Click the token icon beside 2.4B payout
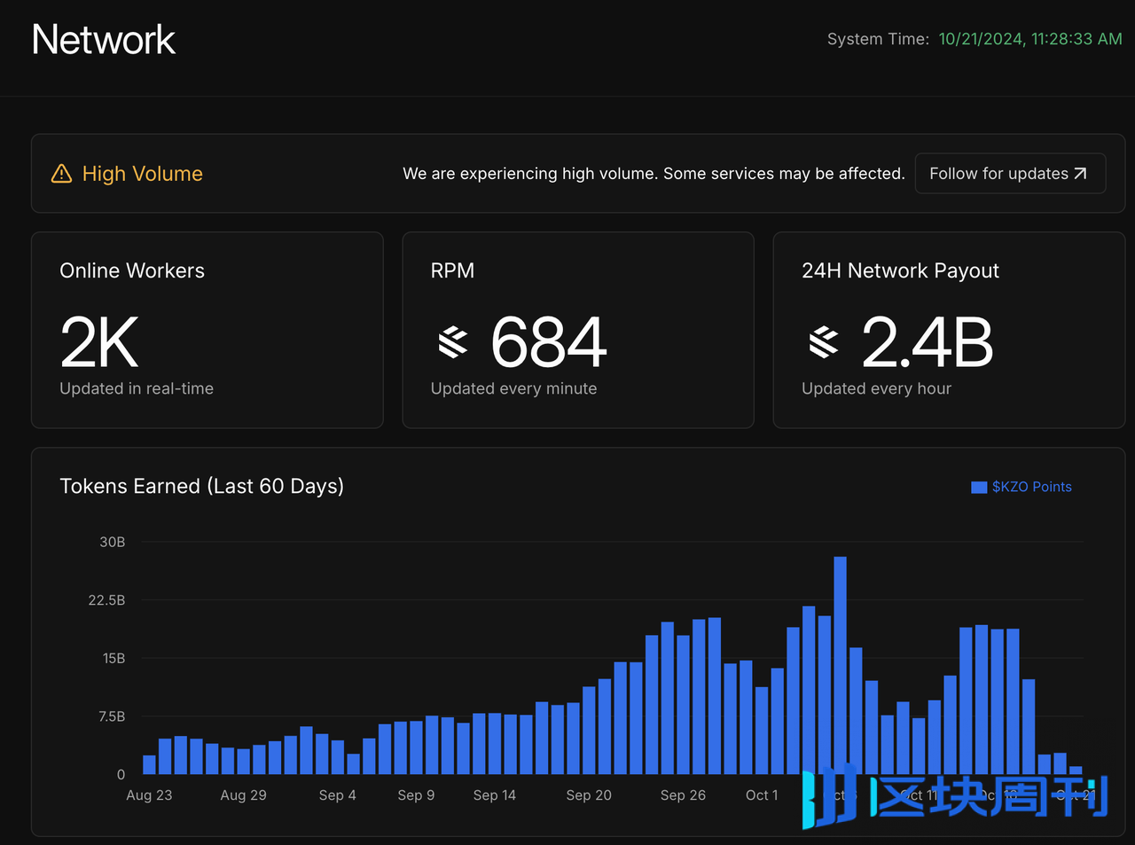Image resolution: width=1135 pixels, height=845 pixels. click(x=824, y=342)
